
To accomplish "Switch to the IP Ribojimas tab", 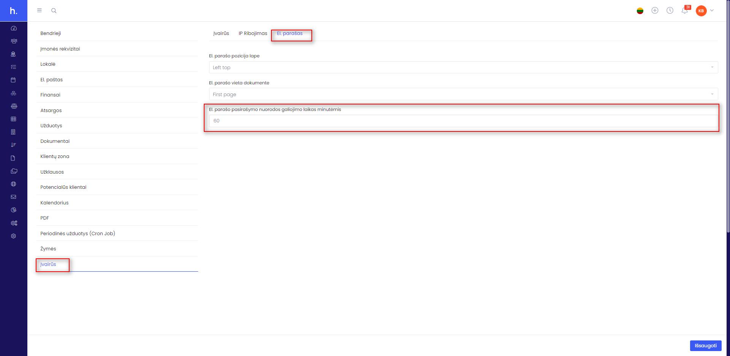I will point(253,33).
